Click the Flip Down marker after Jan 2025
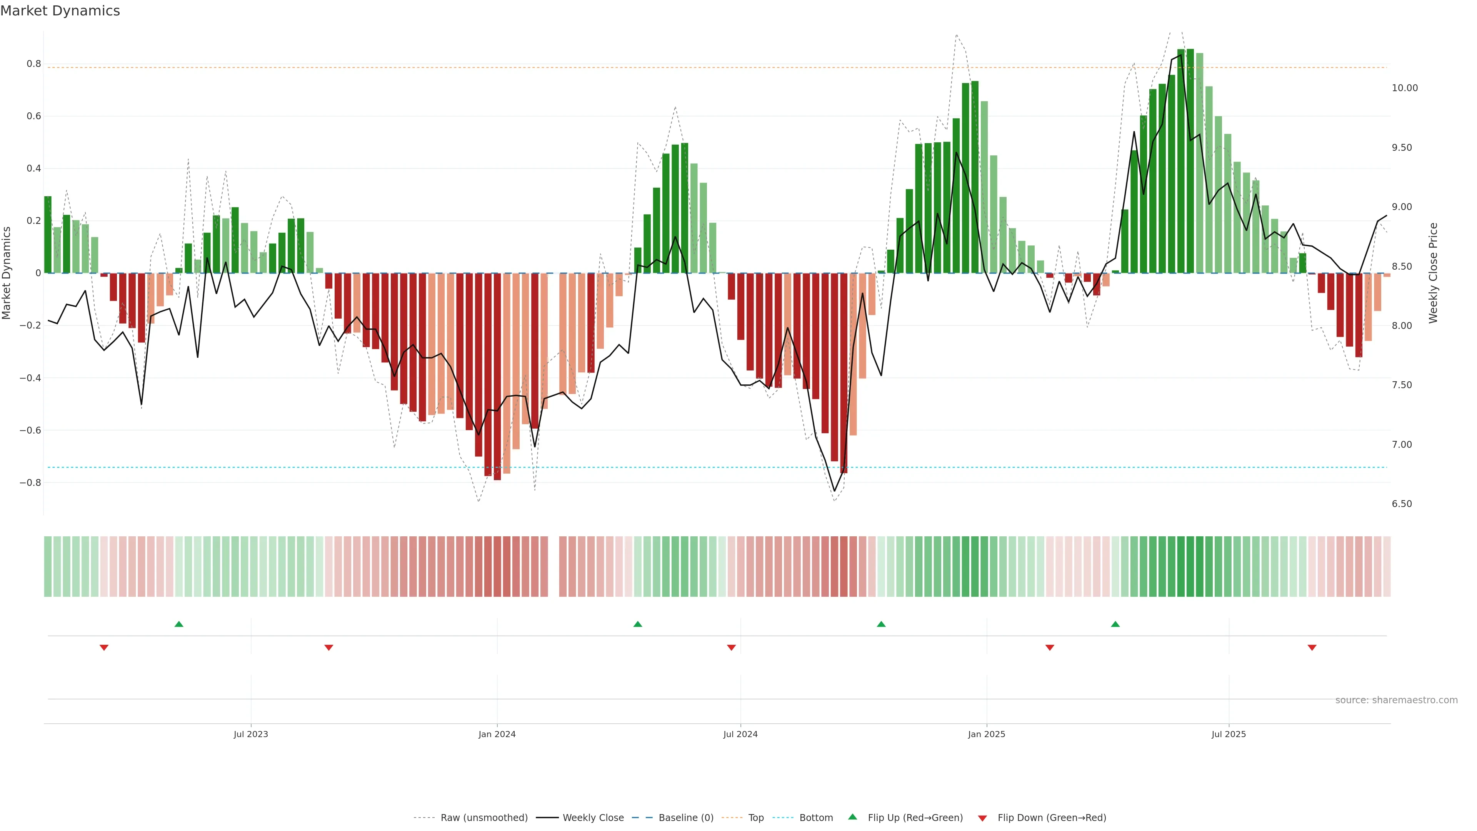The image size is (1477, 831). [x=1050, y=647]
